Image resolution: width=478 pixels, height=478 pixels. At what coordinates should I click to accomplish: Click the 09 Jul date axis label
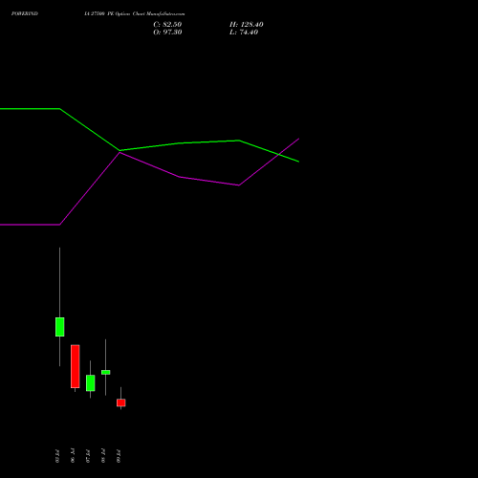[119, 456]
